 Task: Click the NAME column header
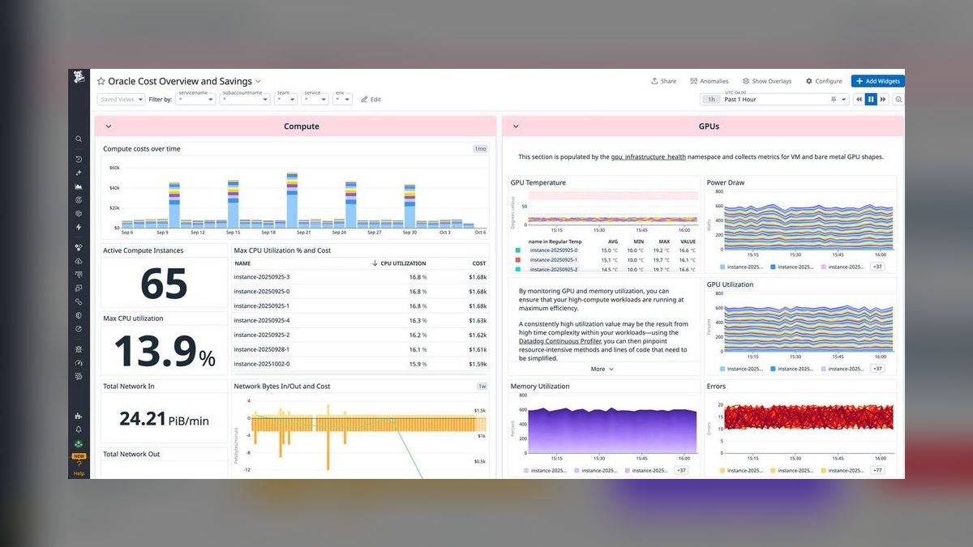coord(242,263)
